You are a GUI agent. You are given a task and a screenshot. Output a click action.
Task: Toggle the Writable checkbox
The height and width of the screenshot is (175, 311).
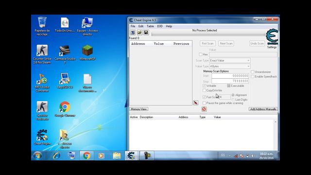pos(204,86)
